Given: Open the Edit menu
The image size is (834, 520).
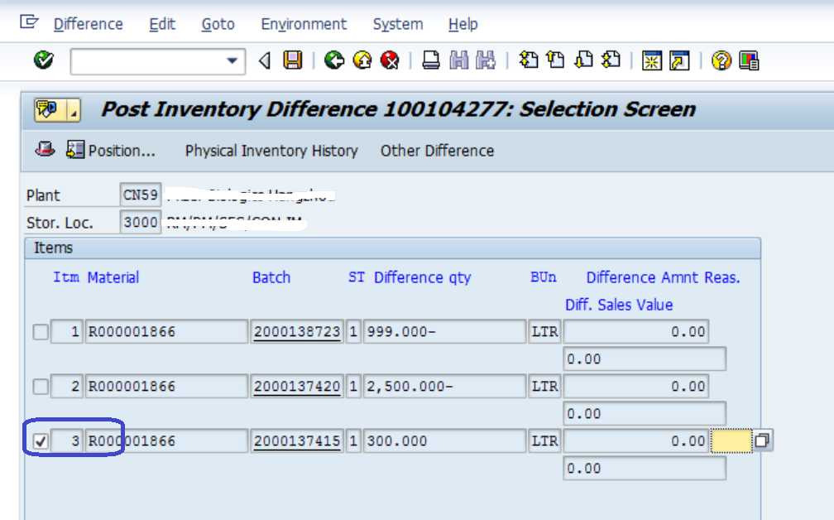Looking at the screenshot, I should (x=162, y=24).
